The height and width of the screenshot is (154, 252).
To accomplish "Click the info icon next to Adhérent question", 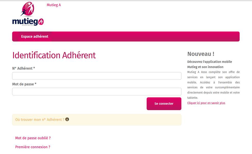I will point(67,119).
